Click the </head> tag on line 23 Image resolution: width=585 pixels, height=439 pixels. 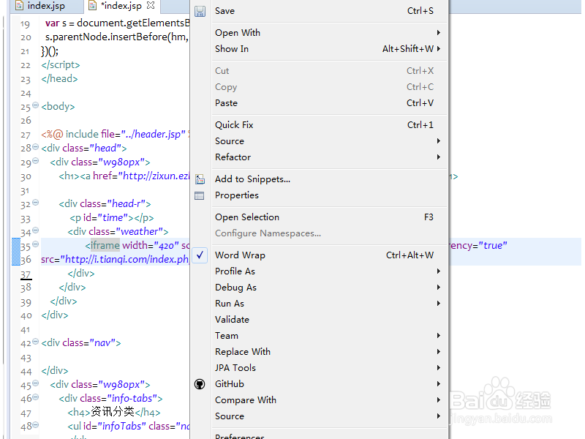point(59,79)
